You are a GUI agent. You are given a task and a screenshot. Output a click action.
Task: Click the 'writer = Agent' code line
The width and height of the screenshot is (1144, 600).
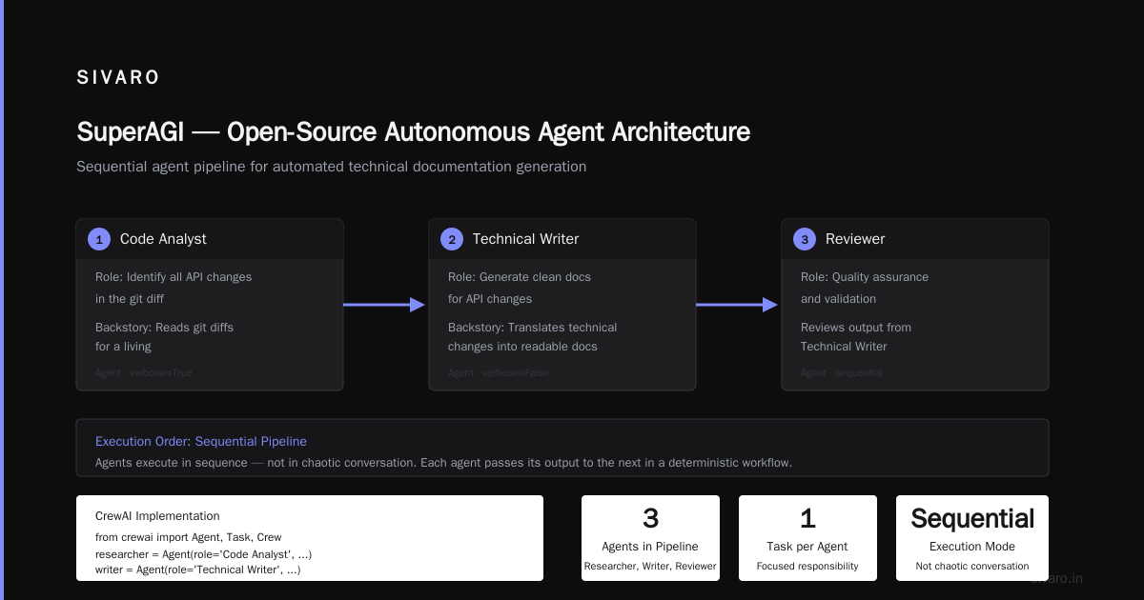[x=198, y=570]
